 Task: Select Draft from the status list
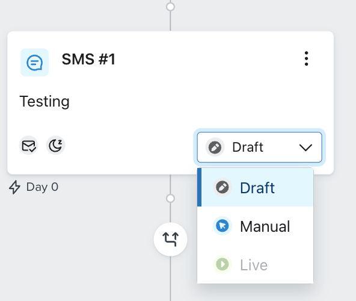[255, 187]
